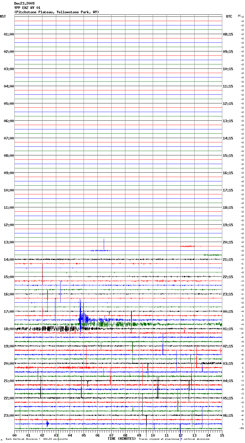The height and width of the screenshot is (443, 245).
Task: Click the 10:15 UTC time label
Action: [x=228, y=69]
